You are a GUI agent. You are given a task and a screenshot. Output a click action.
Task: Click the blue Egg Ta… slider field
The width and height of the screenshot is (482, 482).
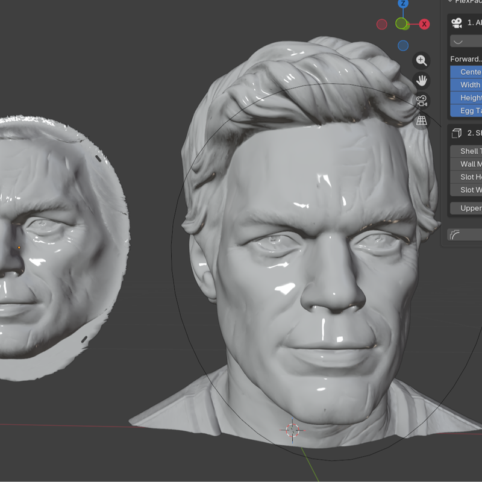466,110
